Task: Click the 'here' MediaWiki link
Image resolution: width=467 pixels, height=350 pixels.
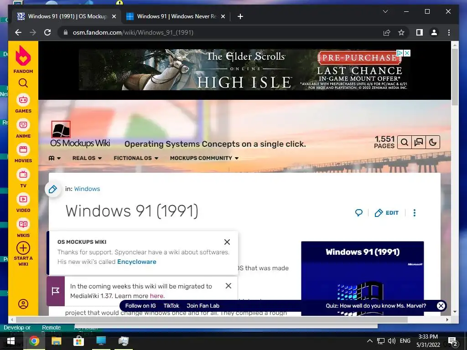Action: 156,296
